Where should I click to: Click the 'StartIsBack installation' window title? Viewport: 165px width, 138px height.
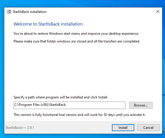pyautogui.click(x=30, y=12)
